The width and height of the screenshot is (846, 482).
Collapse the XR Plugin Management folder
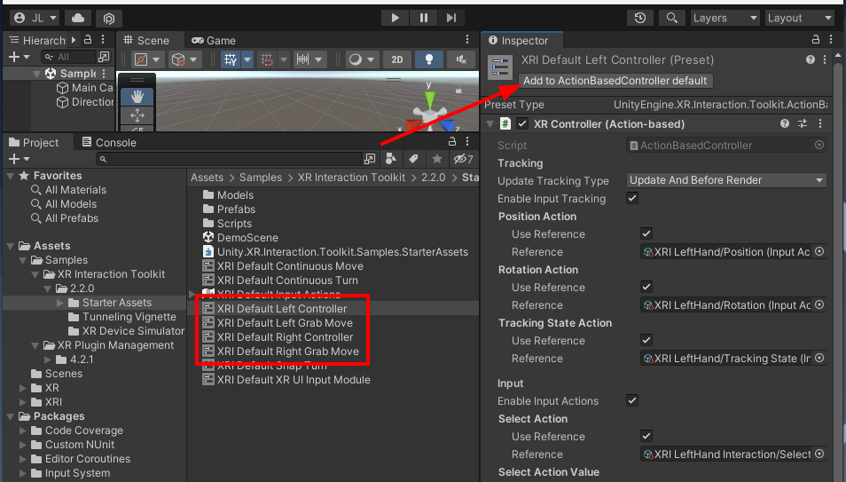coord(36,345)
